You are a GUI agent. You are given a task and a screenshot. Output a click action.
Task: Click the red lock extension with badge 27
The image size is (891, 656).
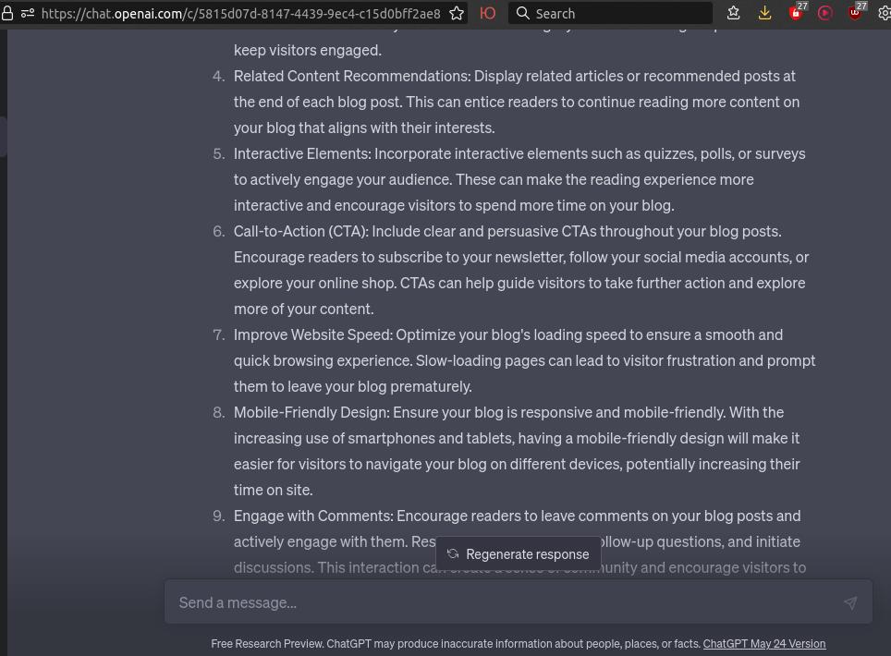pyautogui.click(x=795, y=13)
